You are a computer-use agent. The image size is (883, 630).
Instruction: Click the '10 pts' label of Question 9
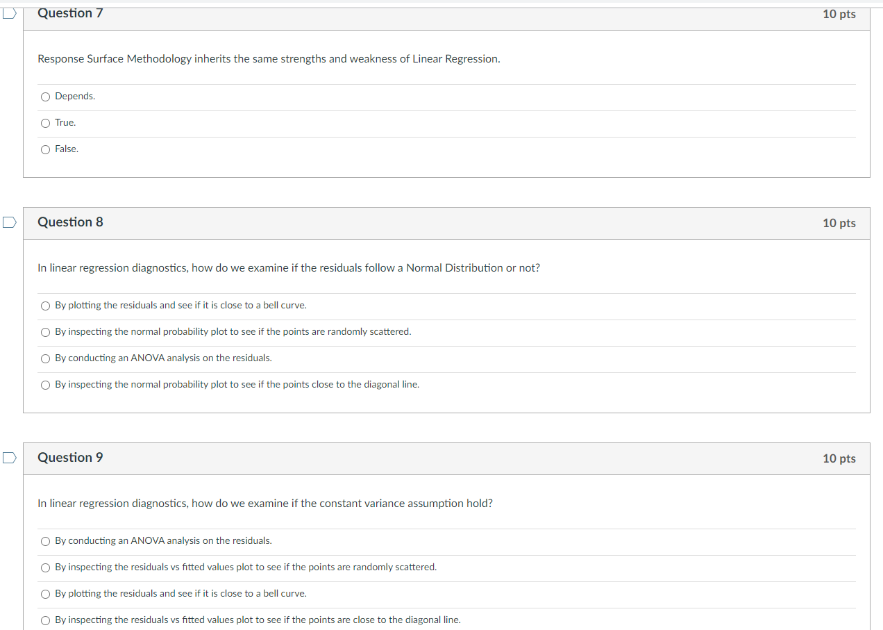(x=839, y=458)
